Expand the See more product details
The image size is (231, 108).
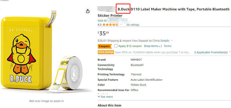tap(105, 97)
